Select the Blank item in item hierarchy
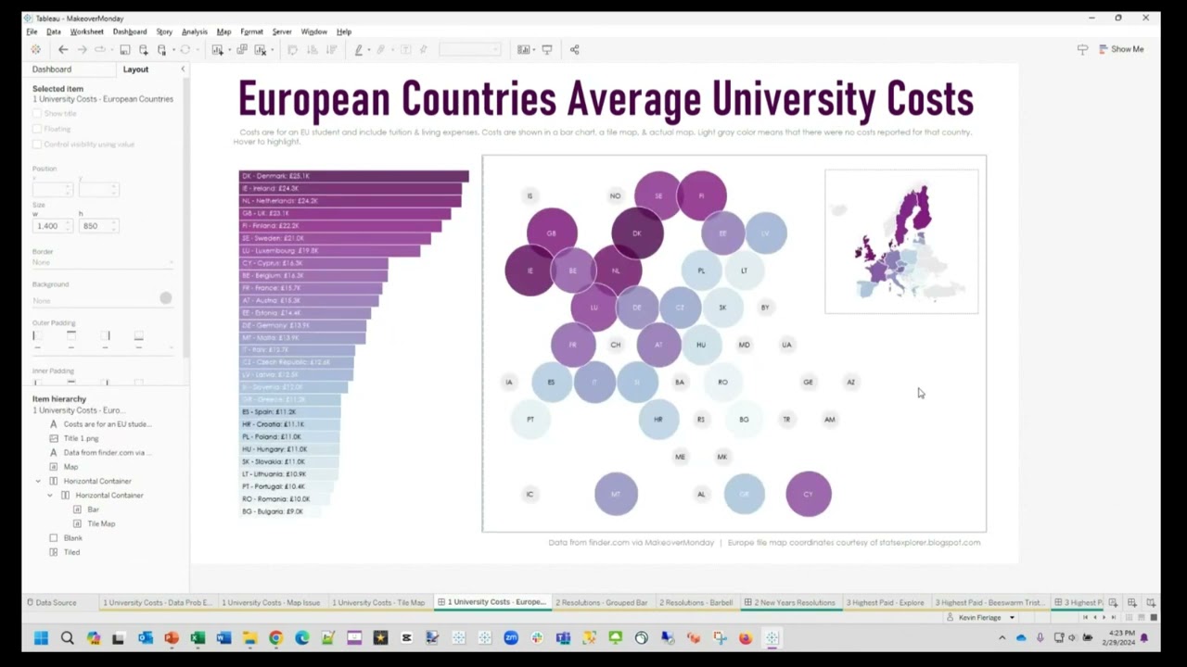 [x=73, y=537]
